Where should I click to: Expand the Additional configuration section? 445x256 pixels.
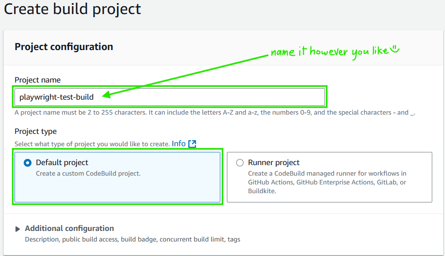coord(18,229)
